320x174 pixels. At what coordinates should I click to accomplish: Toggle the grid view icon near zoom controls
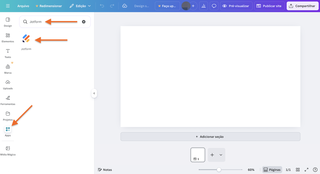297,170
